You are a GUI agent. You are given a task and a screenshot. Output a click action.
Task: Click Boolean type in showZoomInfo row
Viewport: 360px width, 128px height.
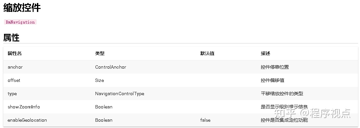coord(104,107)
